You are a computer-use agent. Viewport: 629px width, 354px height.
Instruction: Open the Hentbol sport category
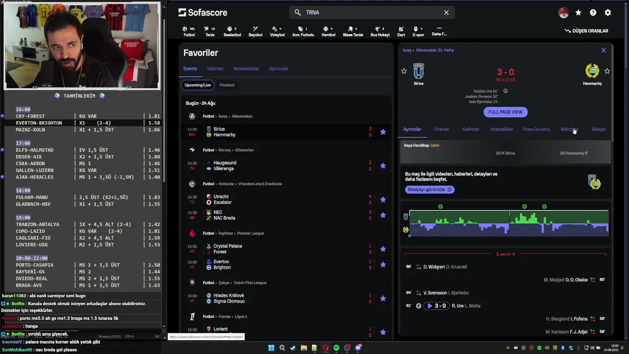click(x=328, y=31)
